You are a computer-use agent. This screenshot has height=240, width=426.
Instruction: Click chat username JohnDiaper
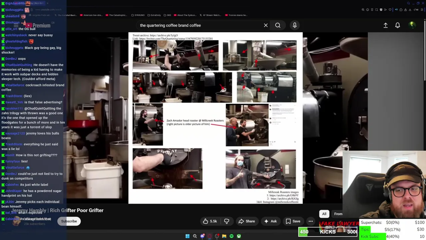point(14,191)
